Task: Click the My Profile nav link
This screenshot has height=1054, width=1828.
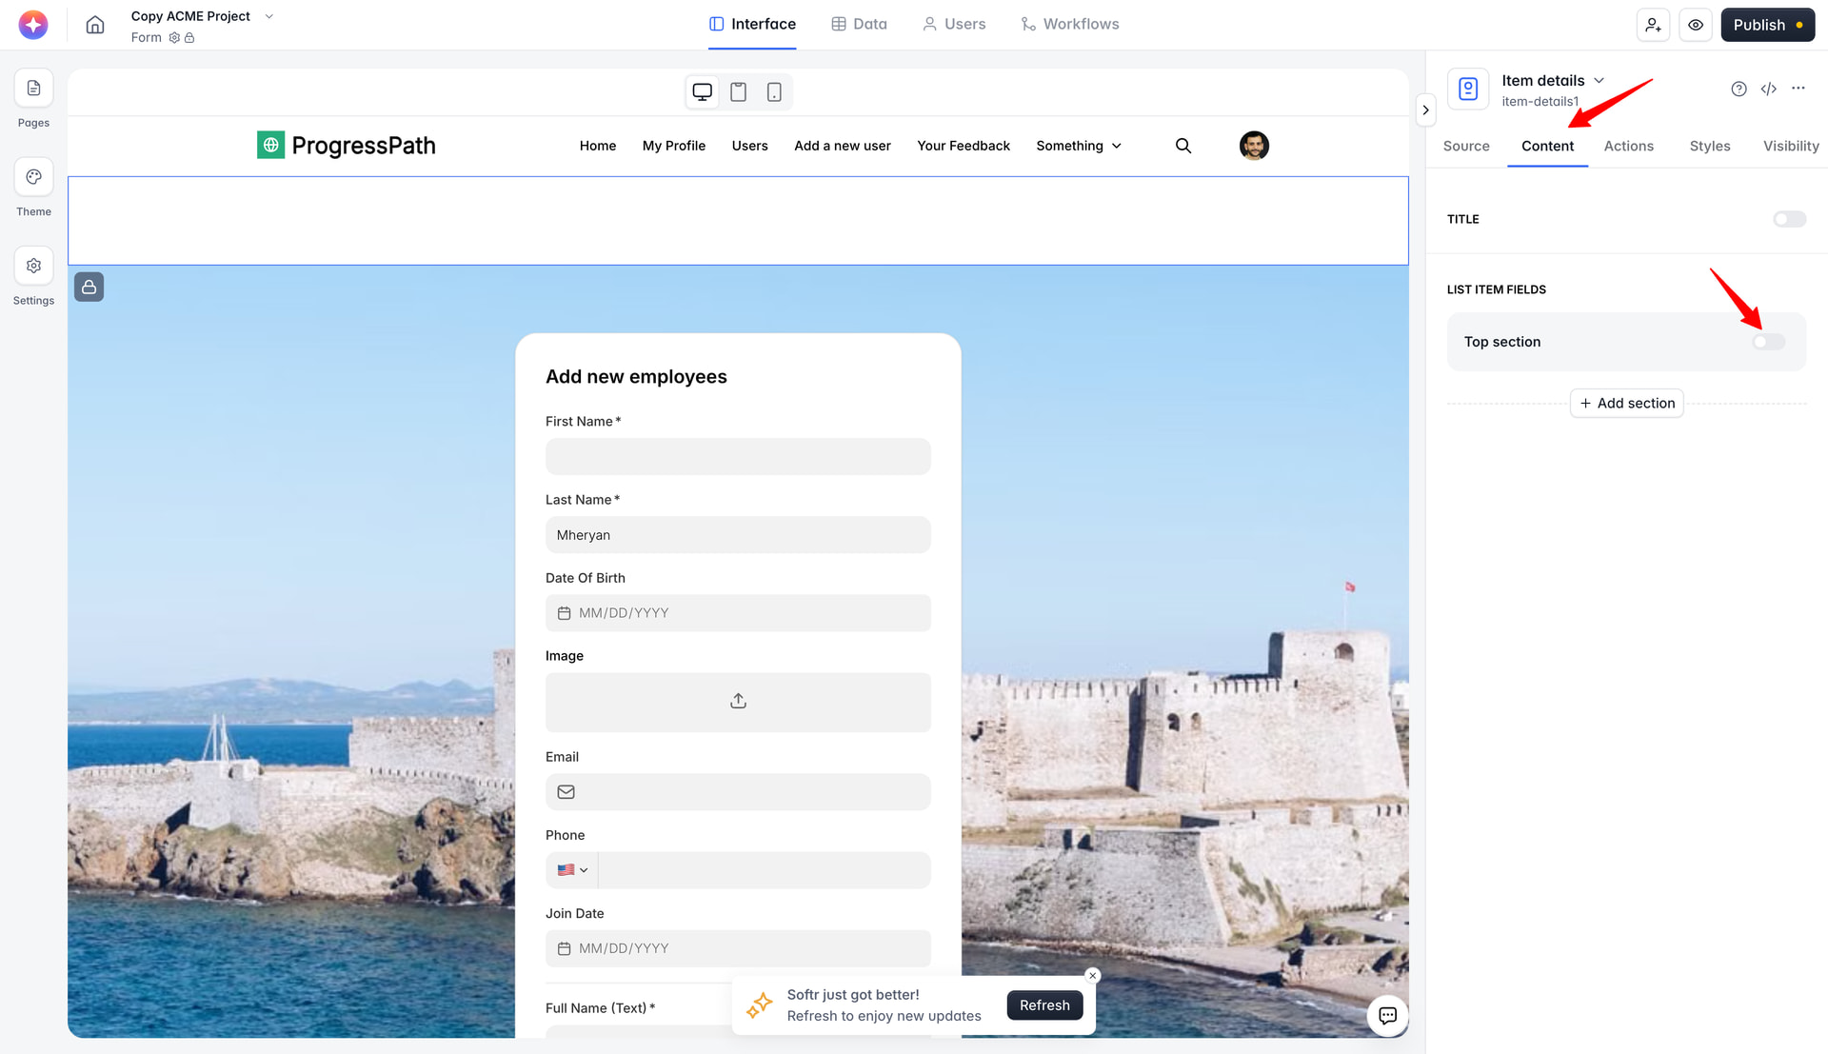Action: tap(674, 146)
